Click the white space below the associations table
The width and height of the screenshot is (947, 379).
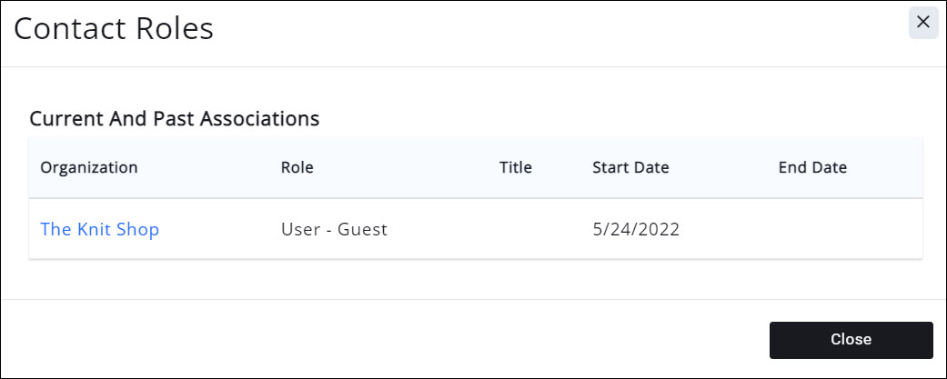(x=473, y=279)
